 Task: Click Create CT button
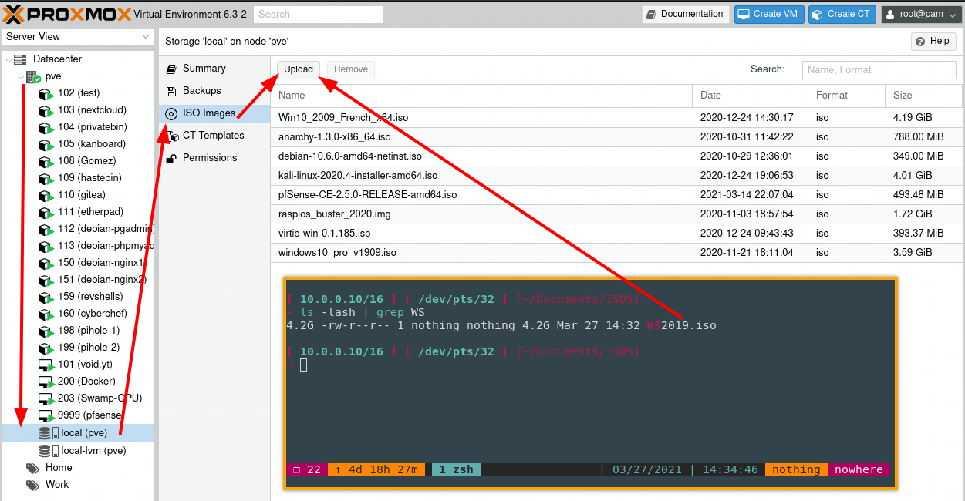click(x=842, y=14)
